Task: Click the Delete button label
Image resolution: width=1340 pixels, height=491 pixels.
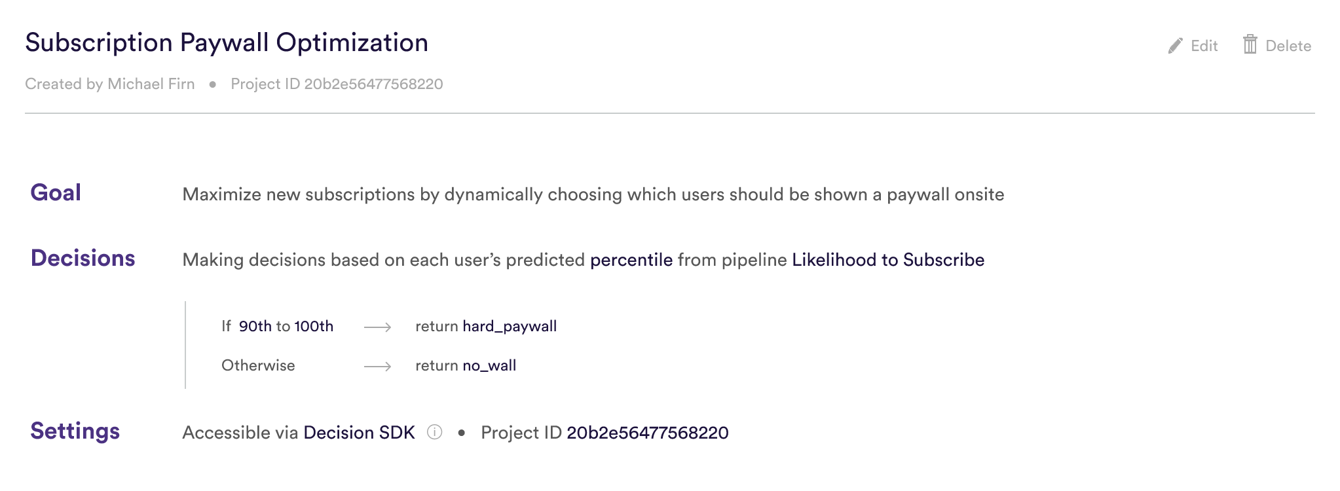Action: (x=1288, y=46)
